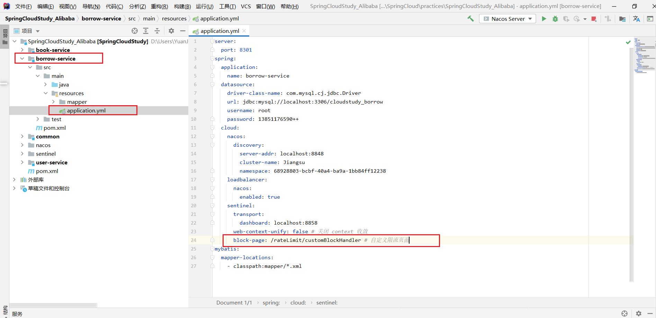Open the Nacos Server run configuration dropdown
This screenshot has height=318, width=656.
507,19
